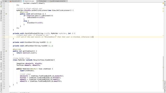The height and width of the screenshot is (93, 166).
Task: Click the vertical editor scrollbar thumb
Action: coord(163,73)
